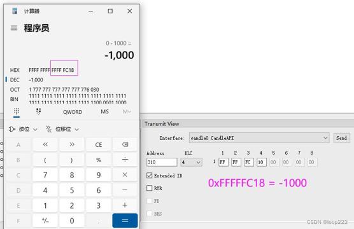Click the backspace delete icon

125,144
